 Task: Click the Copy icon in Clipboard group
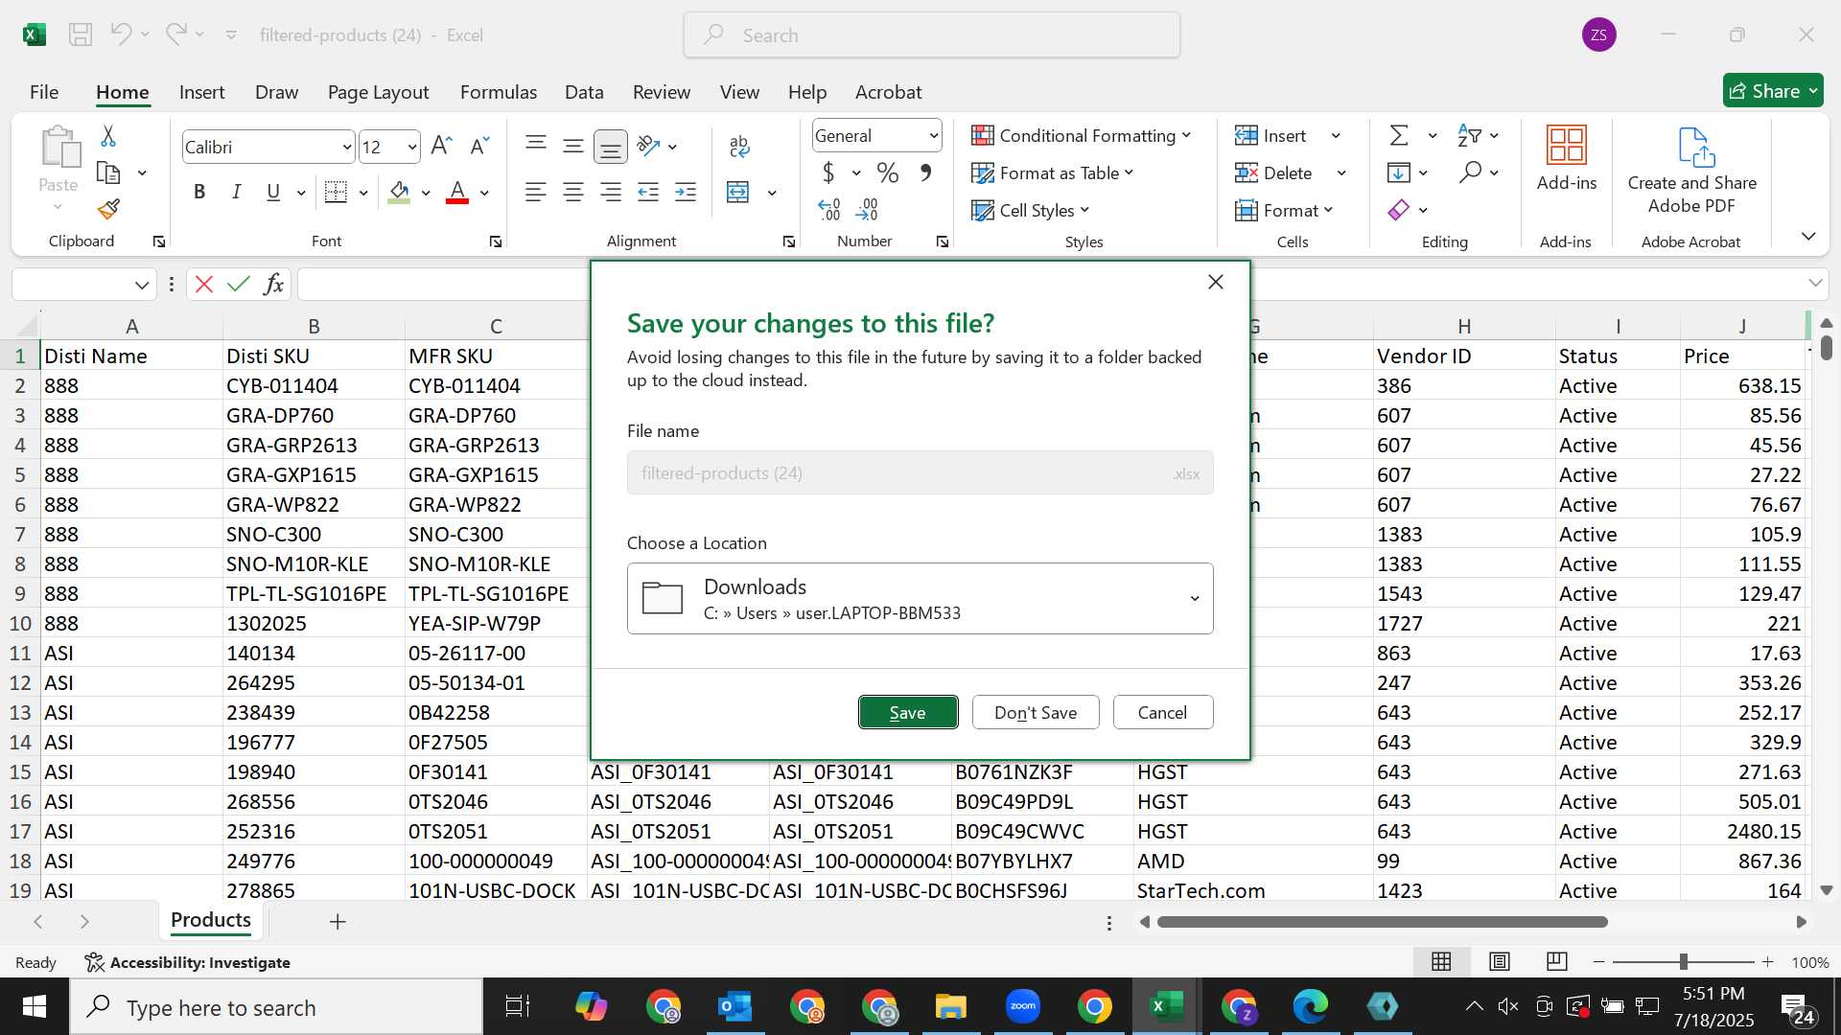coord(108,173)
